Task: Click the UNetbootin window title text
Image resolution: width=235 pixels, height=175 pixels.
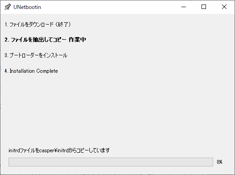Action: tap(27, 7)
